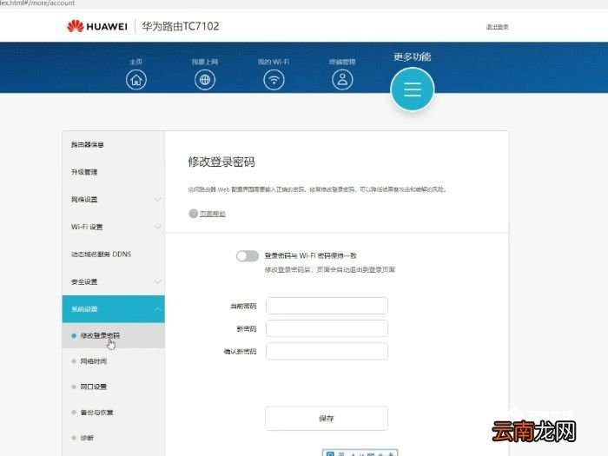
Task: Open 动态域名服务 DDNS in the sidebar
Action: pos(113,254)
